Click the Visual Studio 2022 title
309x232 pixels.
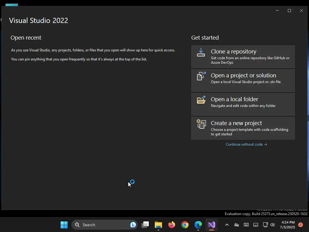tap(38, 21)
